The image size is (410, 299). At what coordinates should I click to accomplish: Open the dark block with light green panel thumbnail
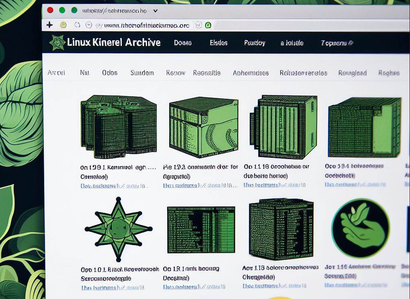pos(365,127)
